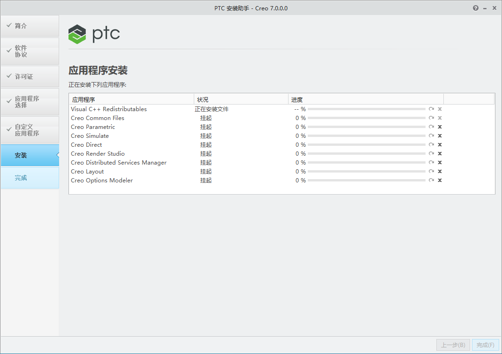Image resolution: width=502 pixels, height=354 pixels.
Task: Open the help question mark icon
Action: click(475, 8)
